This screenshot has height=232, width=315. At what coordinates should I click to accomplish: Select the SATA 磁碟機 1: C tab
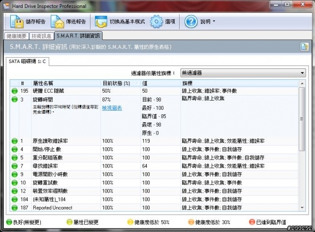(x=28, y=61)
